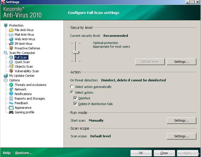Click the security level slider handle
Screen dimensions: 201x157
[76, 52]
